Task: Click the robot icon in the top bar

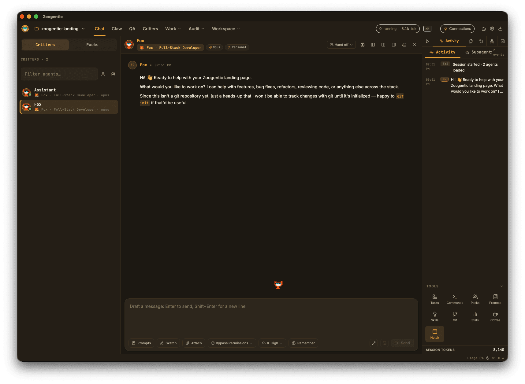Action: (x=484, y=29)
